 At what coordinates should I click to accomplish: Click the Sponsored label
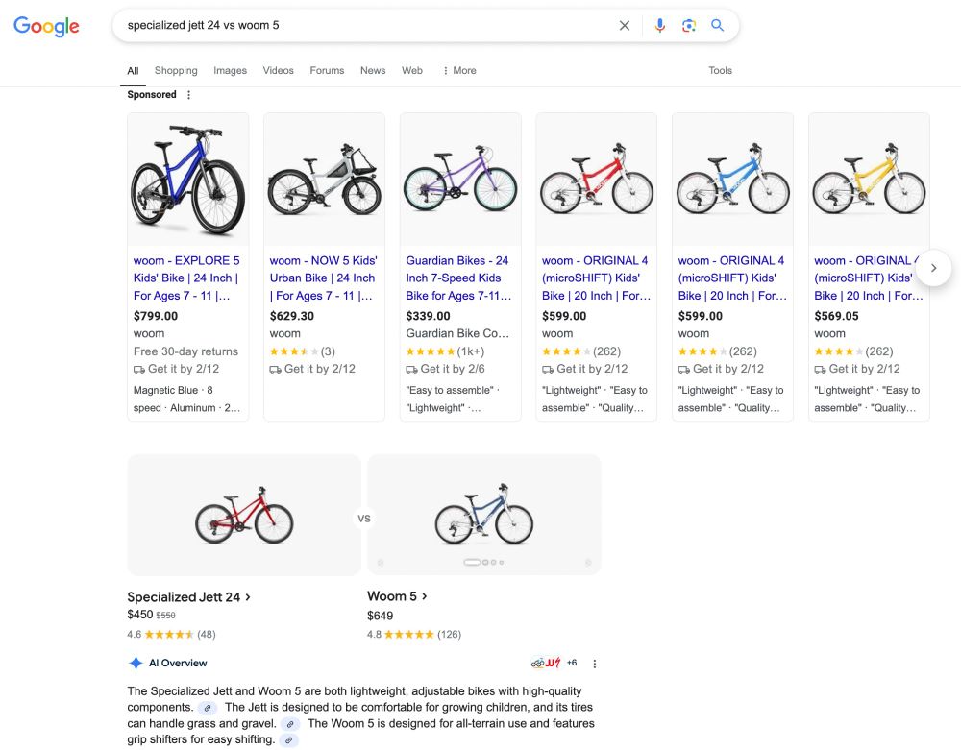(x=152, y=95)
